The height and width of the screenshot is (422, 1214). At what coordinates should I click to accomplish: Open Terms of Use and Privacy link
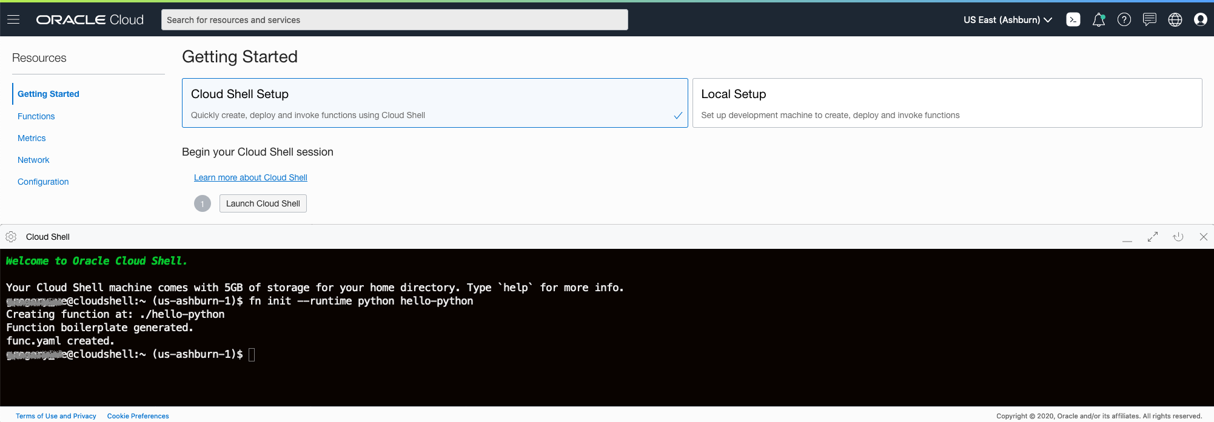56,416
